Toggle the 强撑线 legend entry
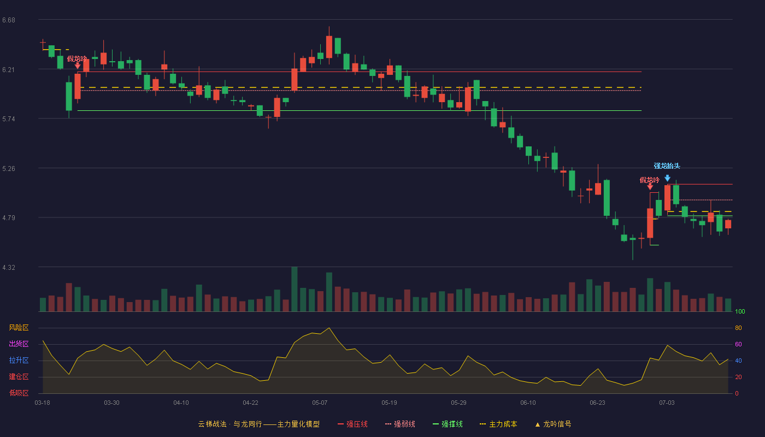The width and height of the screenshot is (765, 437). pos(448,424)
